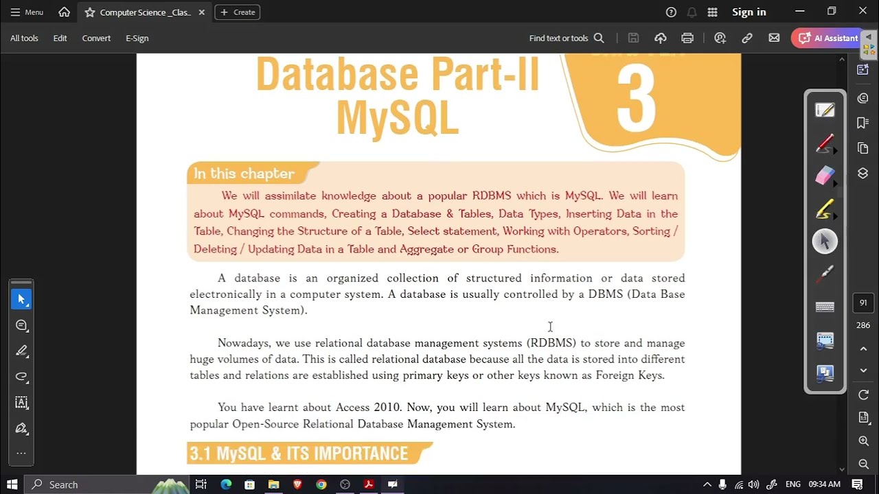Select the Add text box tool
The height and width of the screenshot is (494, 879).
tap(21, 403)
